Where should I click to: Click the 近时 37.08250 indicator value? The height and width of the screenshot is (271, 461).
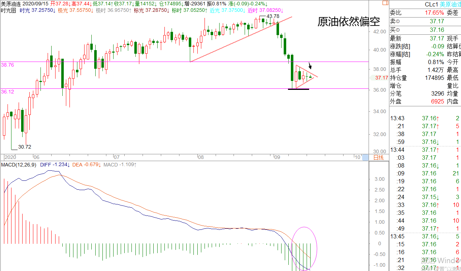(x=266, y=10)
